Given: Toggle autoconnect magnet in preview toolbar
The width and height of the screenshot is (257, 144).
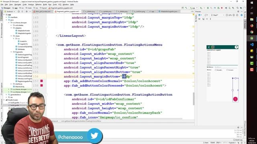Looking at the screenshot, I should pyautogui.click(x=204, y=19).
